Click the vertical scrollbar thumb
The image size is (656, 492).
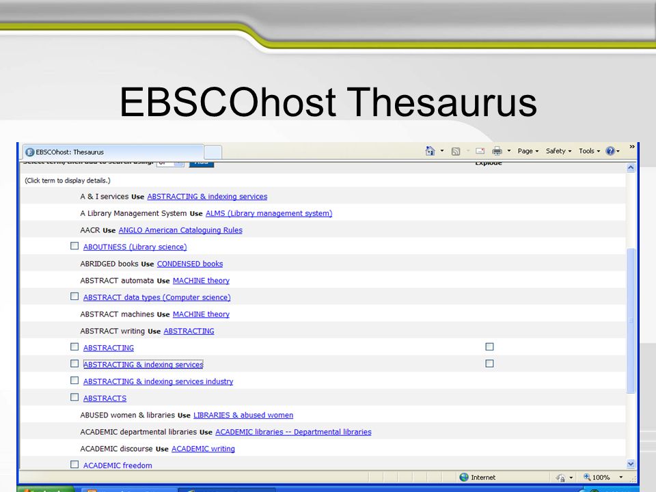point(631,320)
